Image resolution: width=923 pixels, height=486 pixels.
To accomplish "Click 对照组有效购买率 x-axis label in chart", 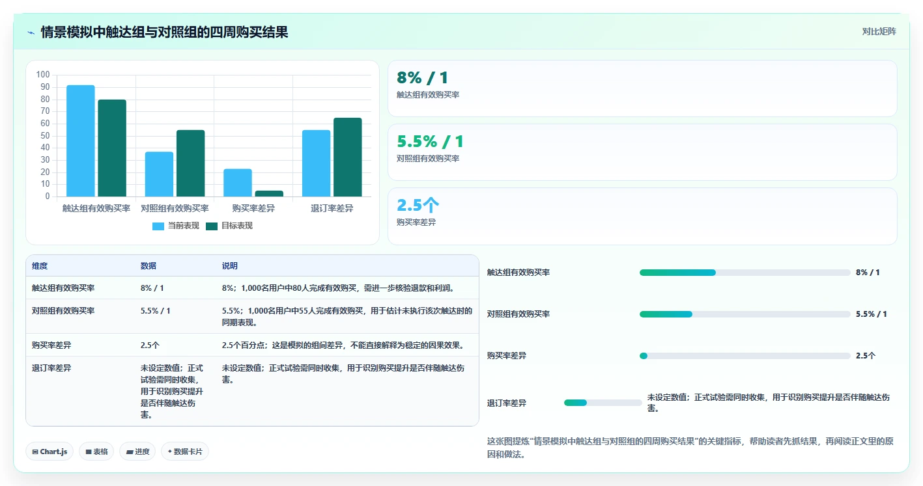I will click(x=175, y=208).
